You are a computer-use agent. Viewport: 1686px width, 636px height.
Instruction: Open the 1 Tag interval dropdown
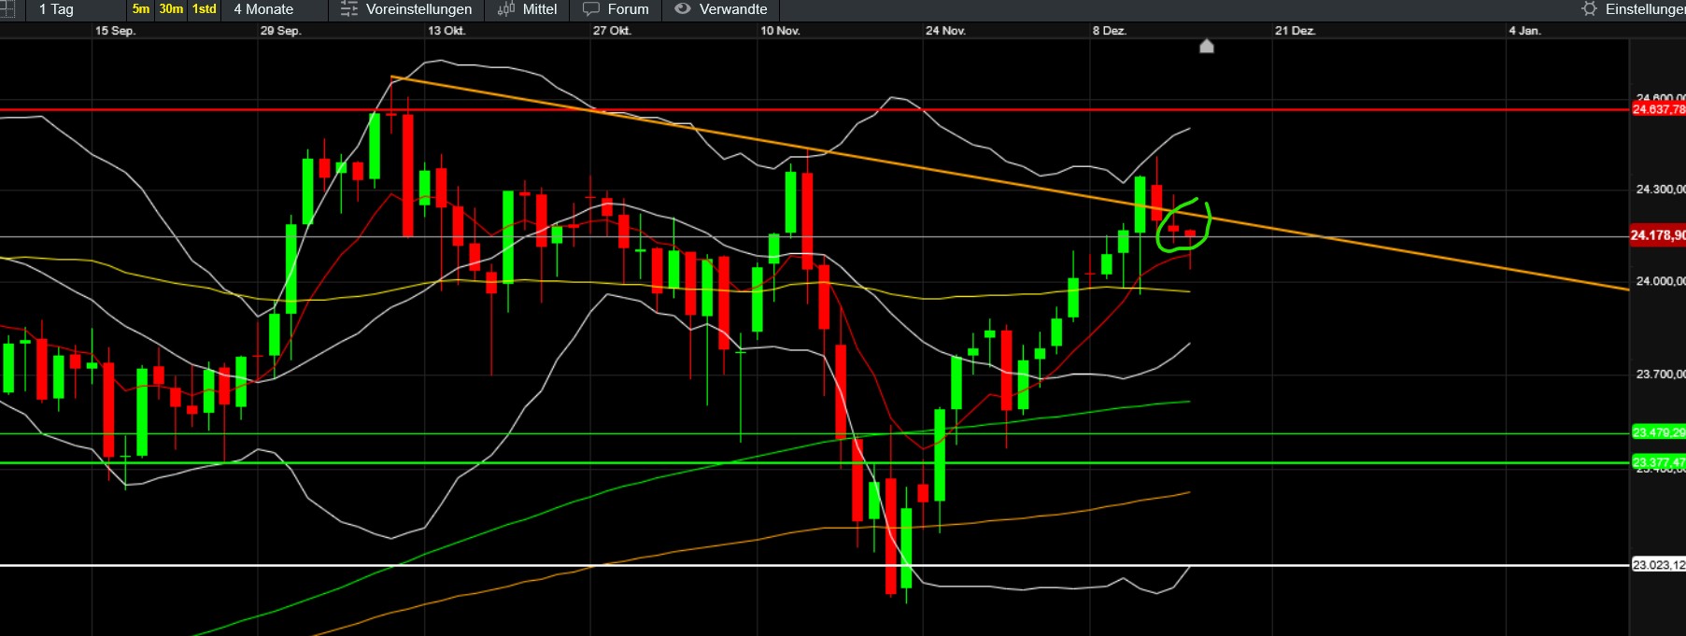56,9
